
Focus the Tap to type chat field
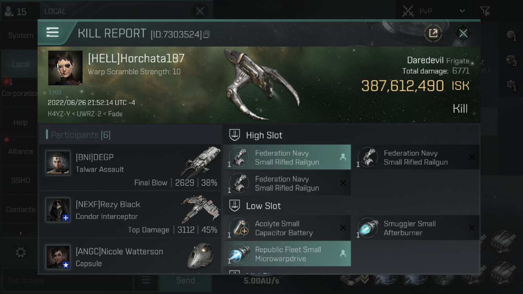click(67, 280)
